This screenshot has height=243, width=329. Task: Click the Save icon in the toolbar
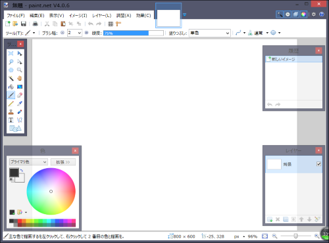tap(24, 24)
